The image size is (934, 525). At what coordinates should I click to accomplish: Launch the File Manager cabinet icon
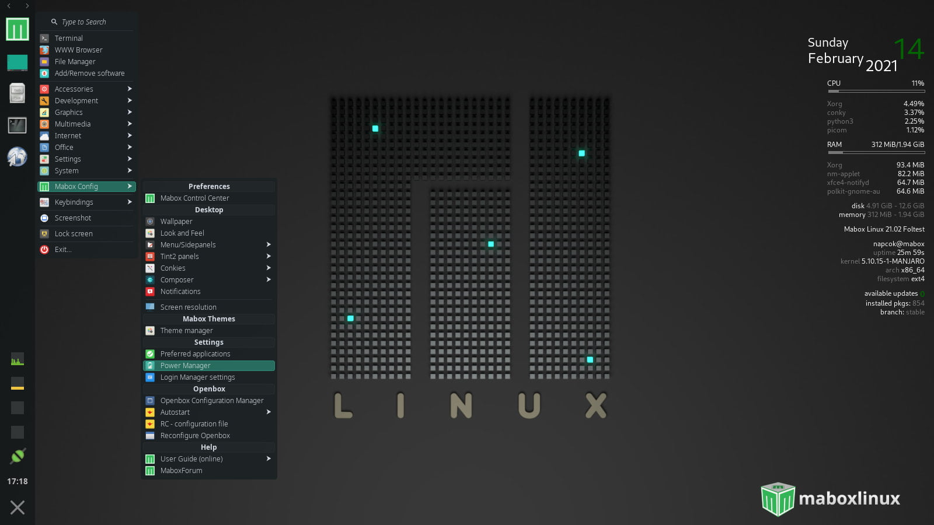16,92
